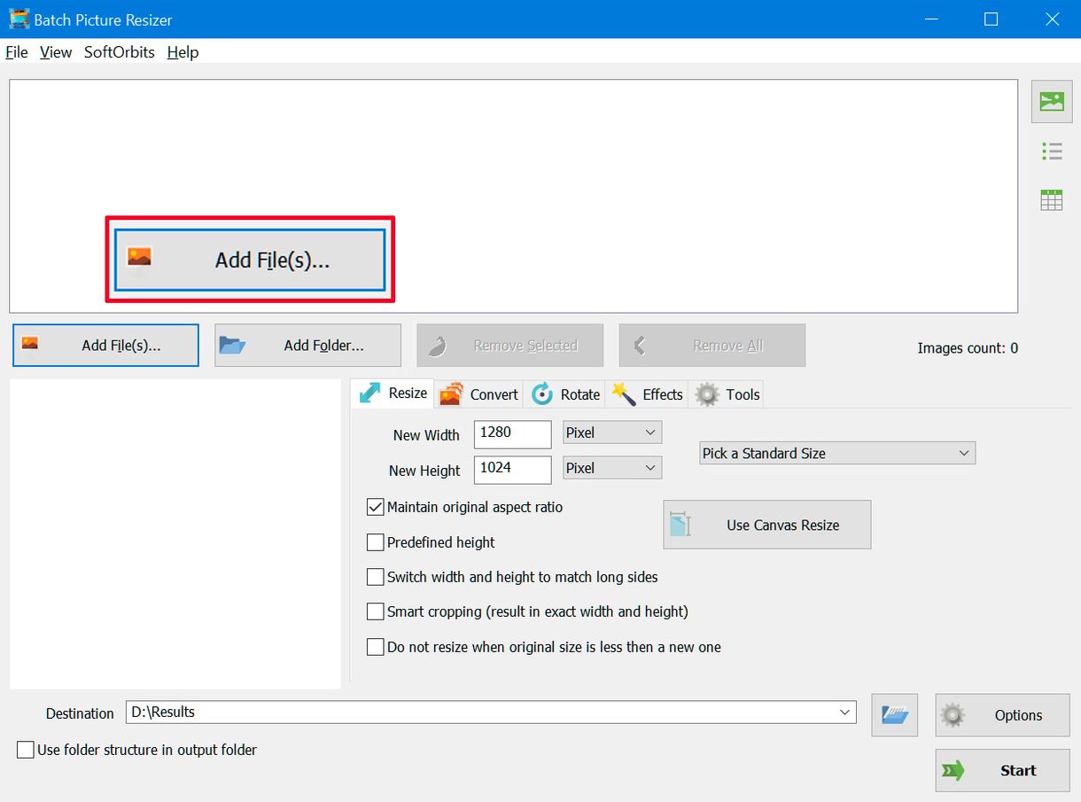Select the thumbnail preview mode icon
The width and height of the screenshot is (1081, 802).
coord(1051,101)
